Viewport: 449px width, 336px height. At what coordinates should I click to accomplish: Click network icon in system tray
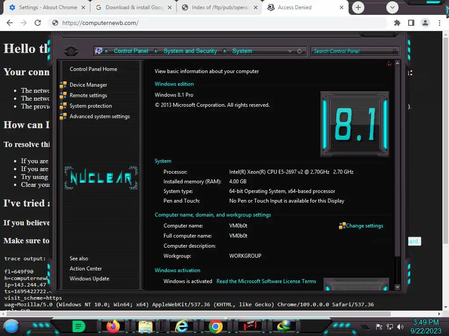pyautogui.click(x=390, y=327)
